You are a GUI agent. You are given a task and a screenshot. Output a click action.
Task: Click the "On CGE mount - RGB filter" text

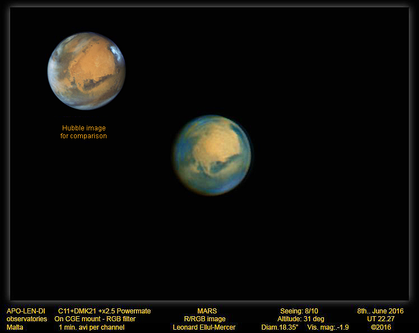95,319
